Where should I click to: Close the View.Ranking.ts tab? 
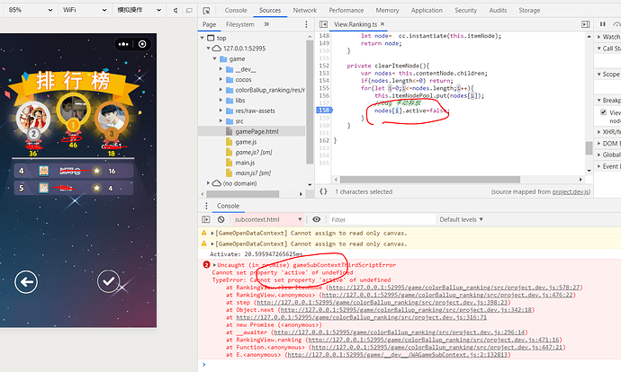(382, 24)
